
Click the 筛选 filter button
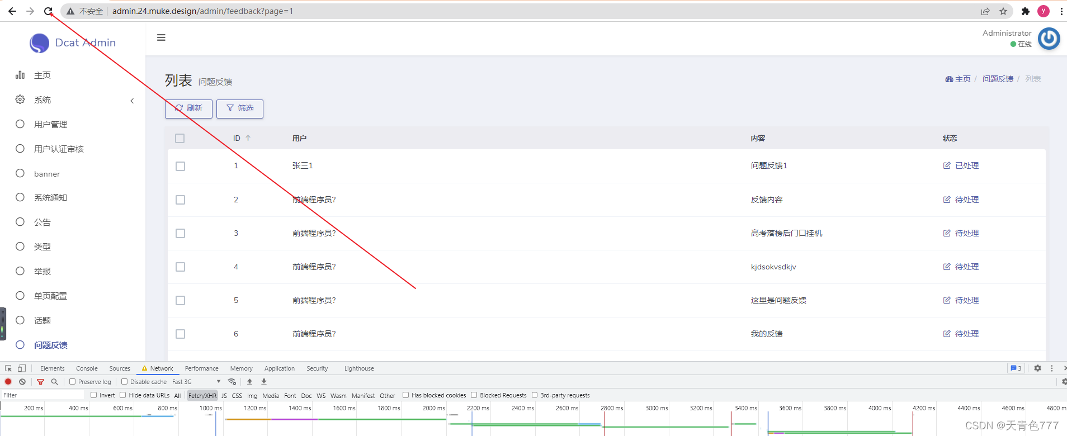click(x=240, y=108)
